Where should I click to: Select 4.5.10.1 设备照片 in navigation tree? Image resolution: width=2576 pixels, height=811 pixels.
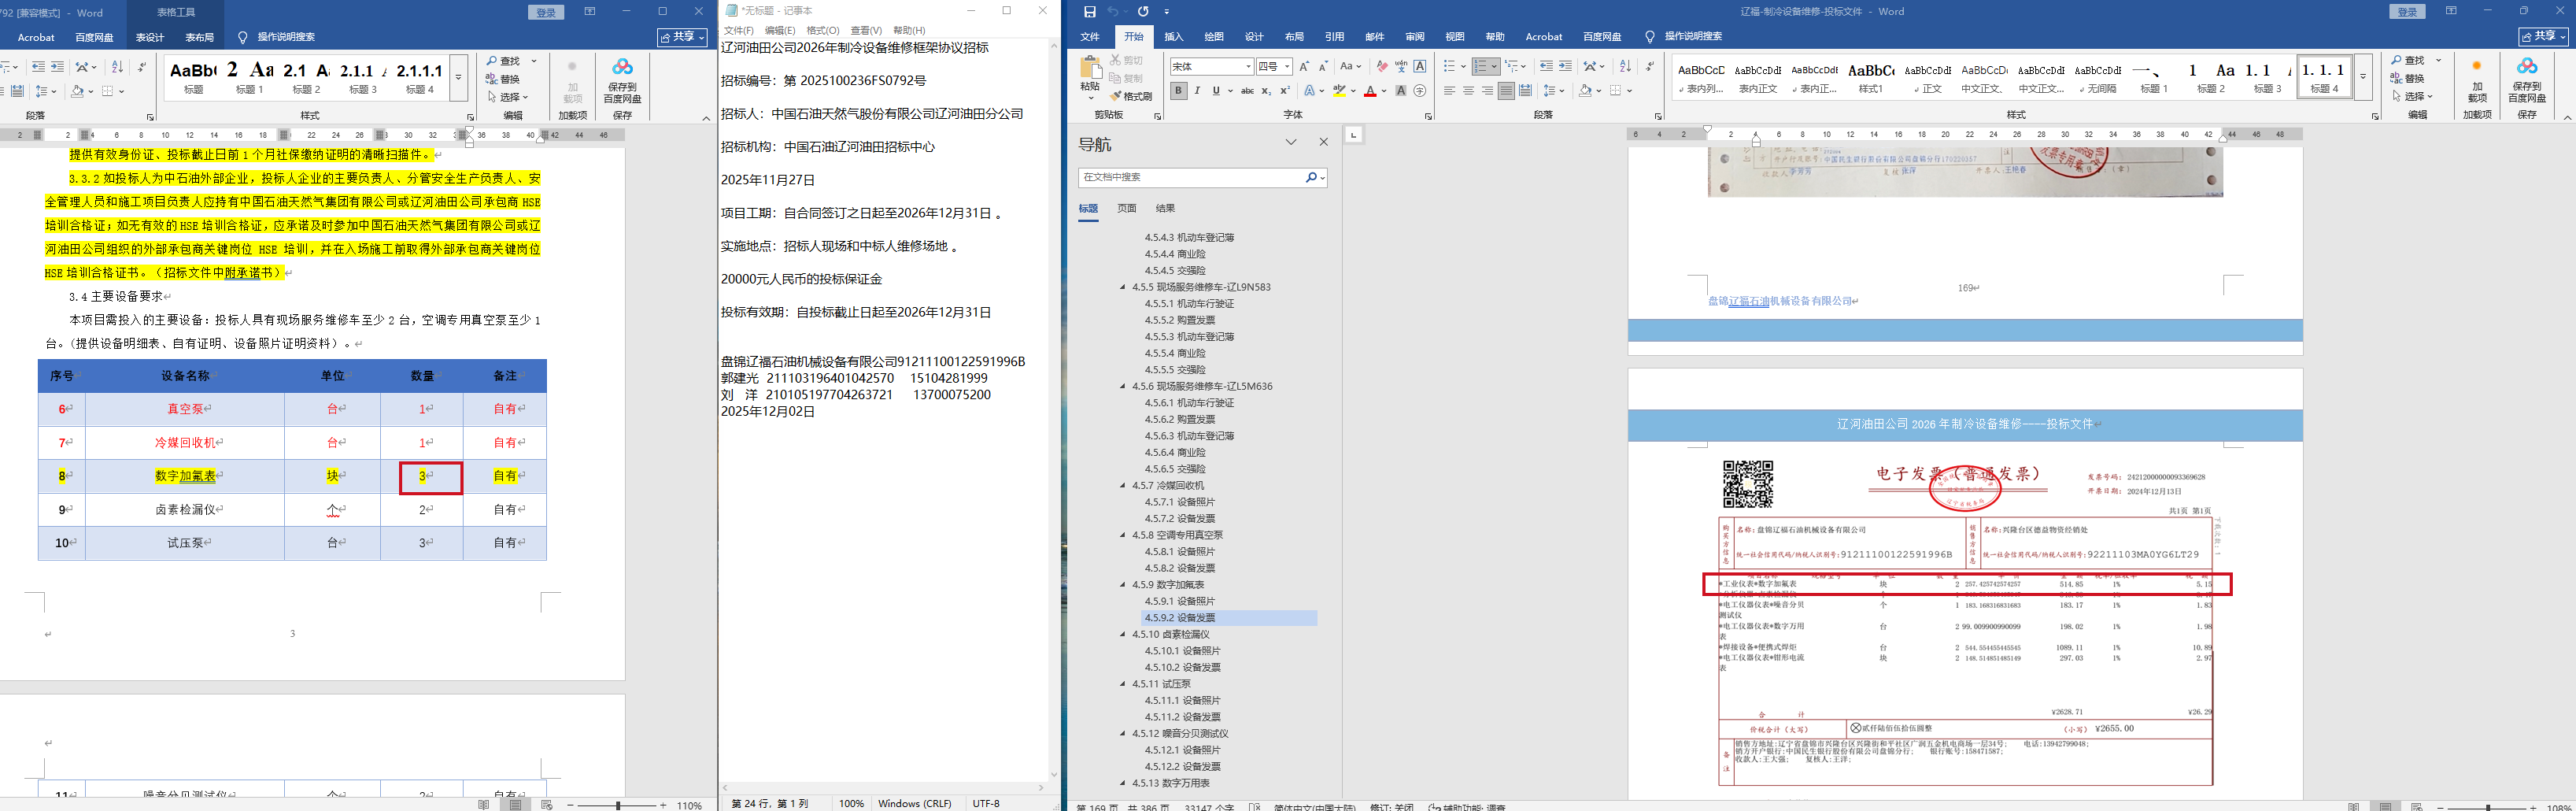[x=1182, y=651]
